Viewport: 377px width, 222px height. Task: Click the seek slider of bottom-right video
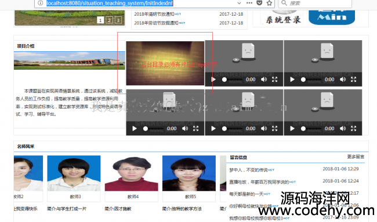click(312, 128)
